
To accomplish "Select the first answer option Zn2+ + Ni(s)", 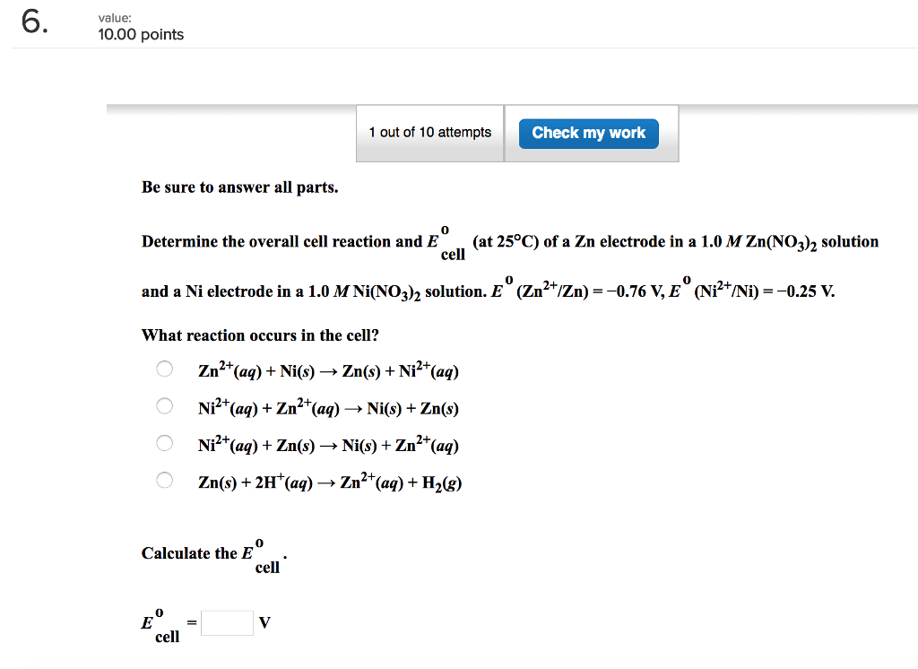I will click(164, 369).
